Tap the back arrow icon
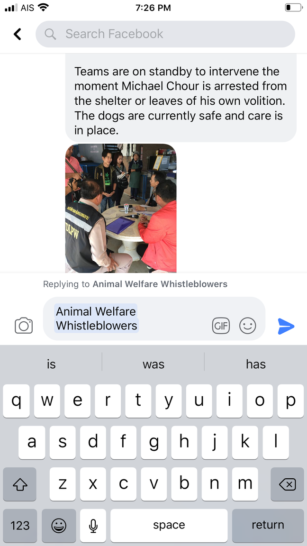This screenshot has width=307, height=546. point(18,34)
